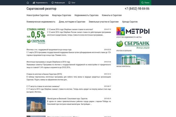Open Агентство недвижимости «Метры» caption link
The height and width of the screenshot is (117, 176).
click(x=129, y=37)
